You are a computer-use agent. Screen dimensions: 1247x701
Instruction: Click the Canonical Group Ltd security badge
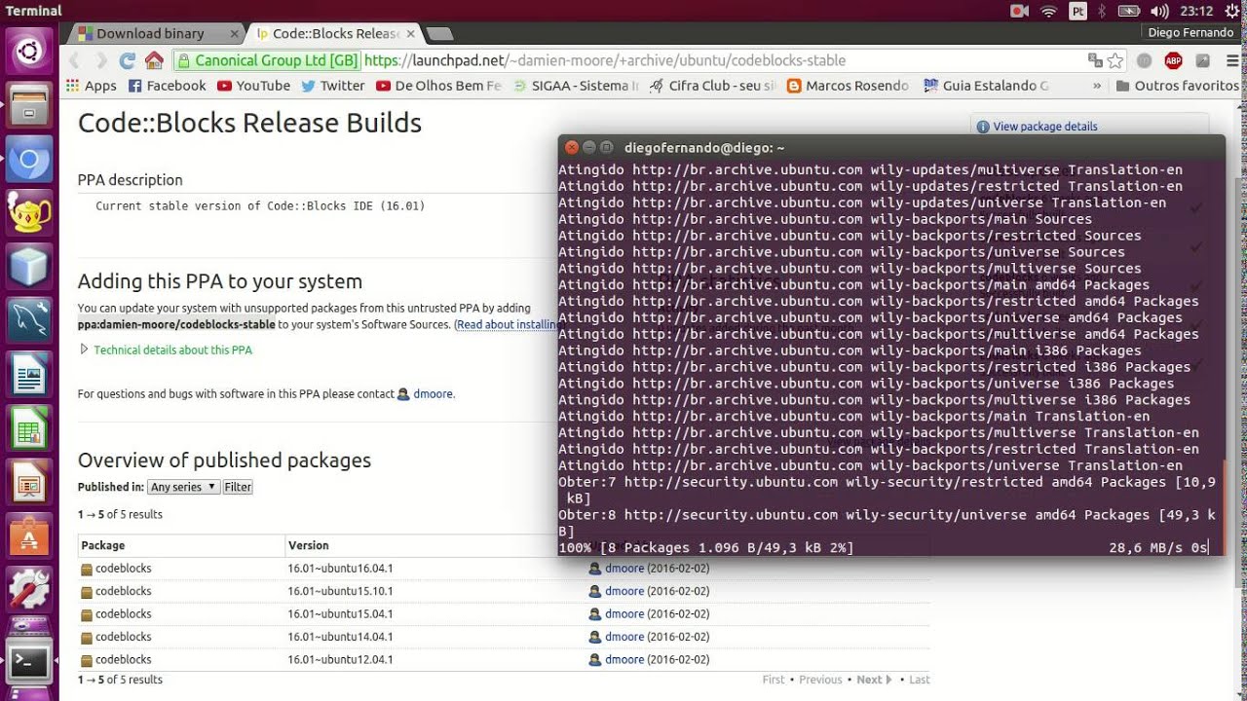pos(268,60)
